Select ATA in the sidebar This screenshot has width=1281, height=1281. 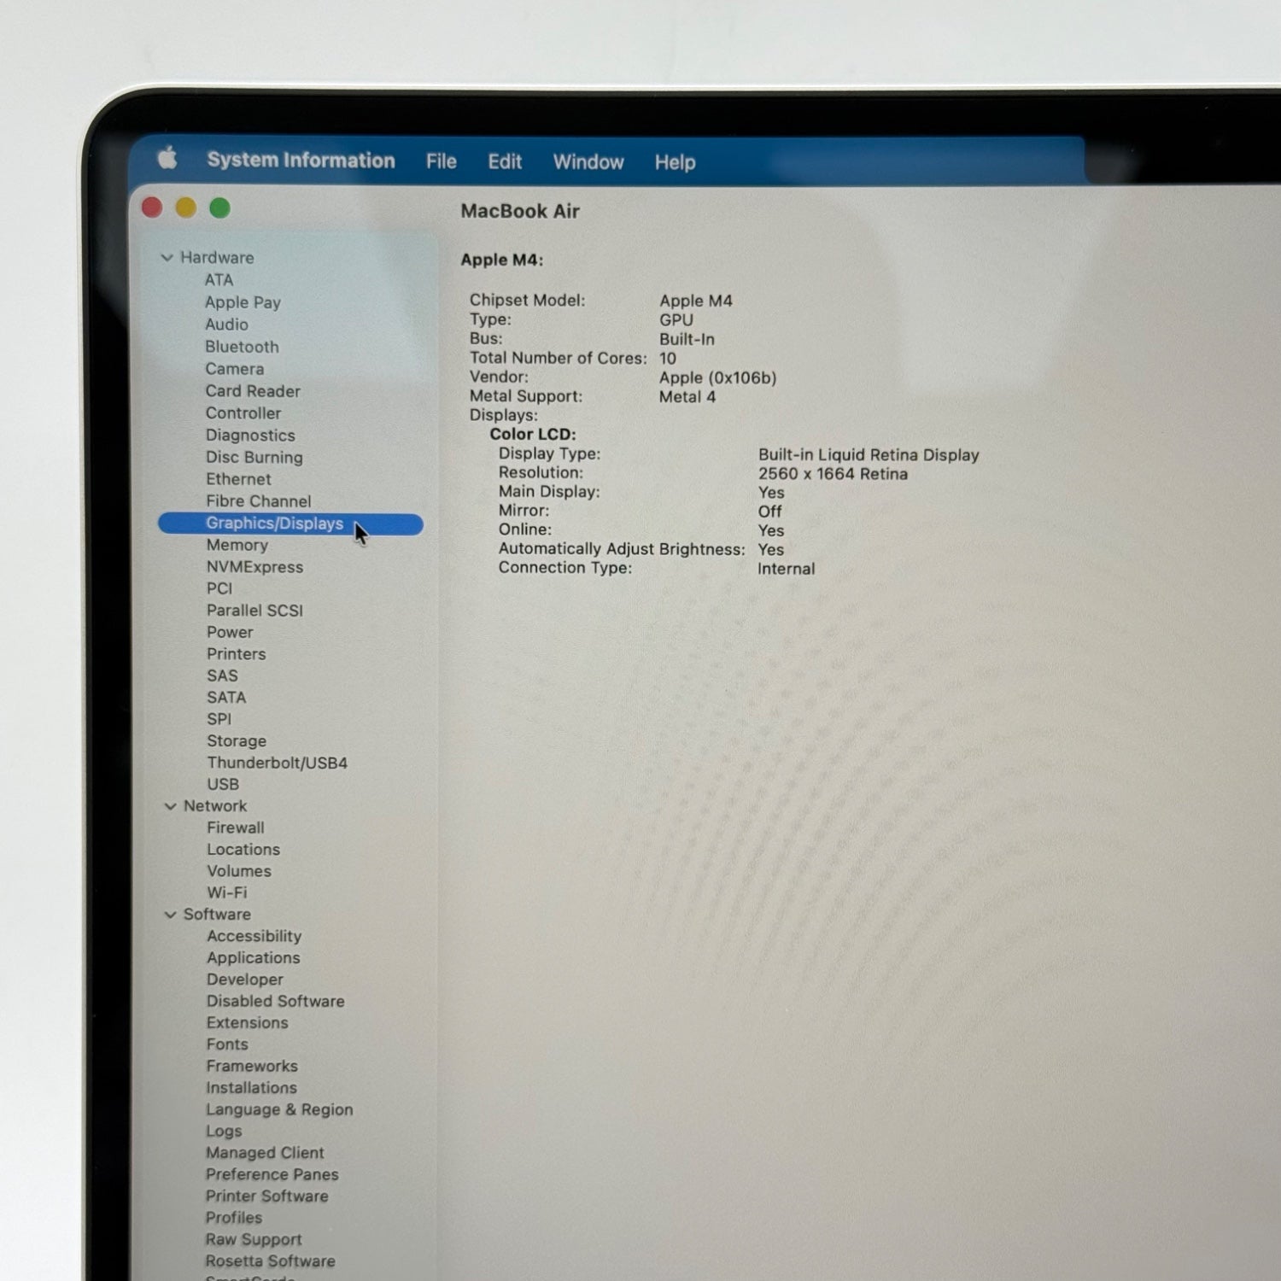click(219, 280)
